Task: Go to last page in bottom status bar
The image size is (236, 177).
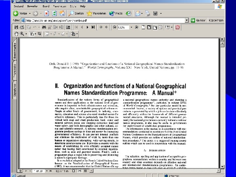Action: [50, 171]
